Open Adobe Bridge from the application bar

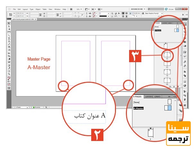[71, 9]
